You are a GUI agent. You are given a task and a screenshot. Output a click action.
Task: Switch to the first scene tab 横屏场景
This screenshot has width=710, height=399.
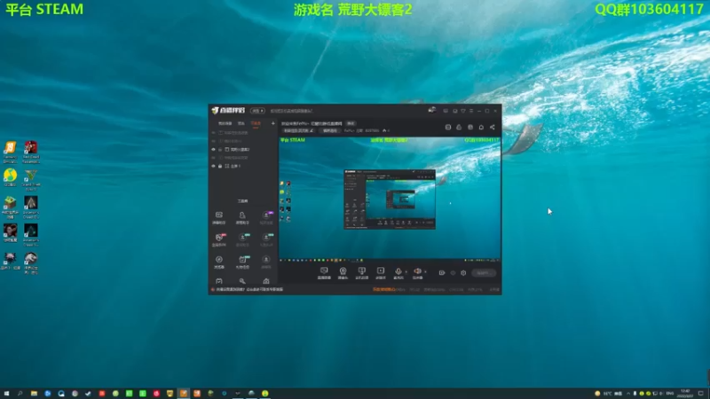[225, 123]
